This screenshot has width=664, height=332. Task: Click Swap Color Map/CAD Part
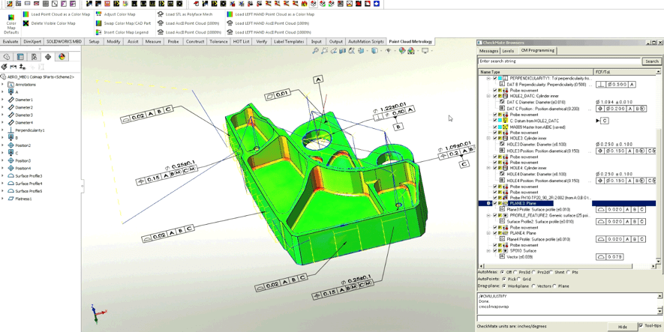123,23
